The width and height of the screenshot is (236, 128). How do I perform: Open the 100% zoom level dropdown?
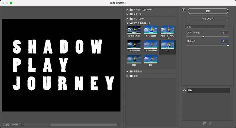click(22, 124)
